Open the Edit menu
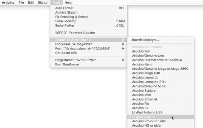The image size is (203, 128). (x=31, y=2)
